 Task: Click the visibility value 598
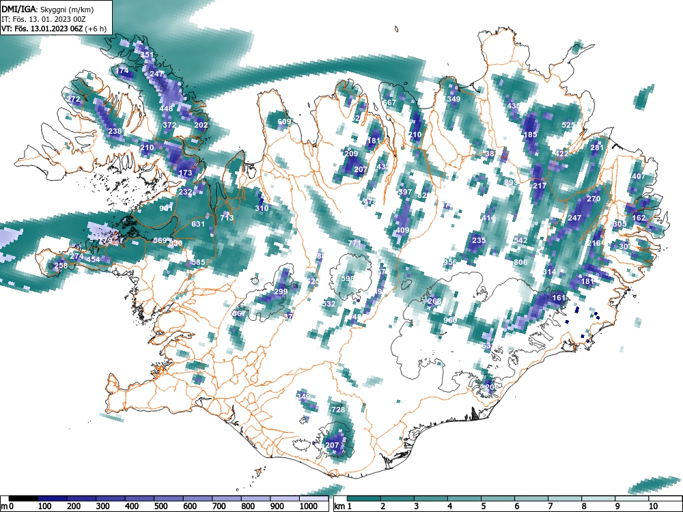coord(348,279)
